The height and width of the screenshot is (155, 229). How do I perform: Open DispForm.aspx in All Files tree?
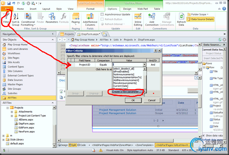pos(26,124)
